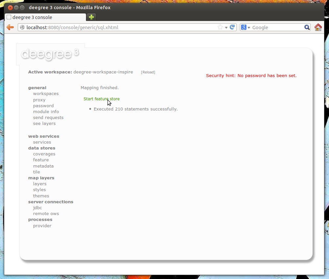Click the Start feature store link

[x=102, y=99]
